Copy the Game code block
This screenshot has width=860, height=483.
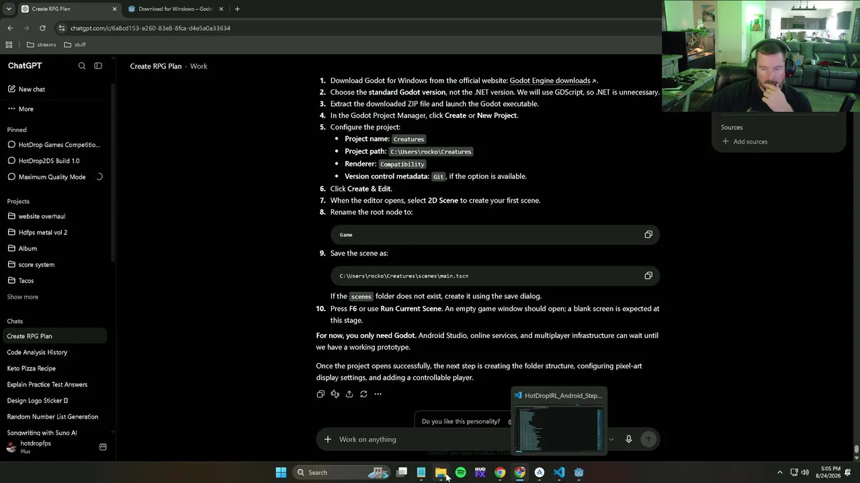tap(648, 235)
